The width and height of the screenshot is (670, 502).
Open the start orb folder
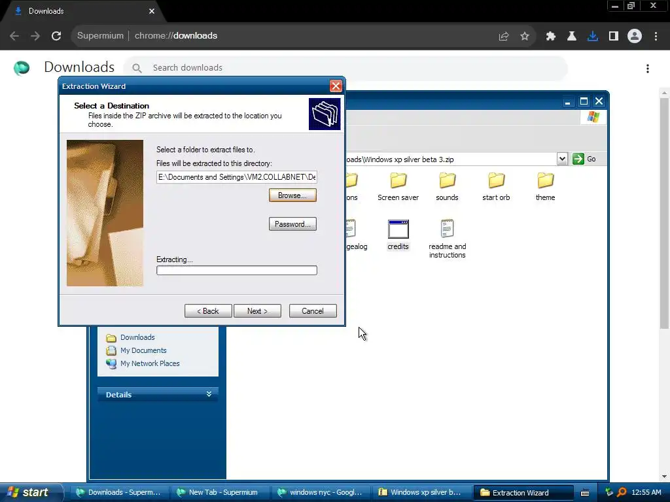pyautogui.click(x=496, y=186)
